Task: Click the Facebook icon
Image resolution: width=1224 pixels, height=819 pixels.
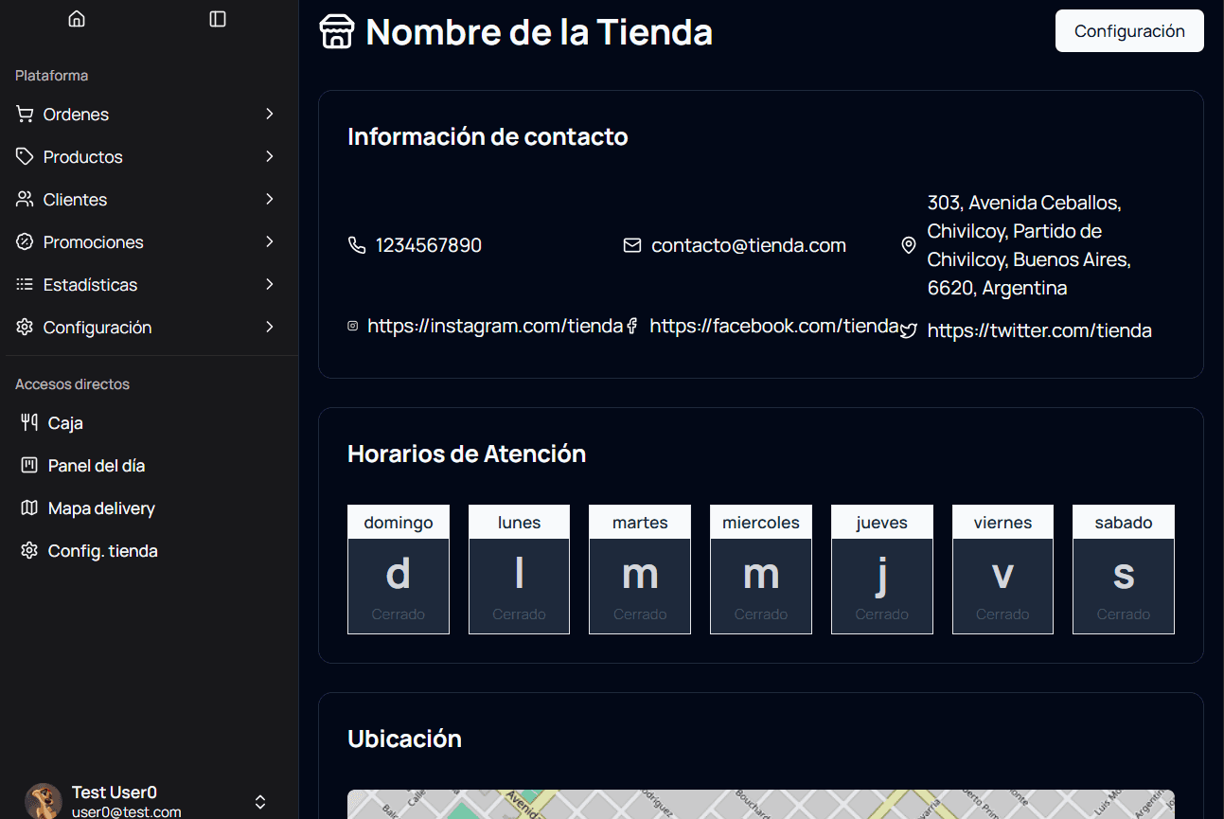Action: point(632,326)
